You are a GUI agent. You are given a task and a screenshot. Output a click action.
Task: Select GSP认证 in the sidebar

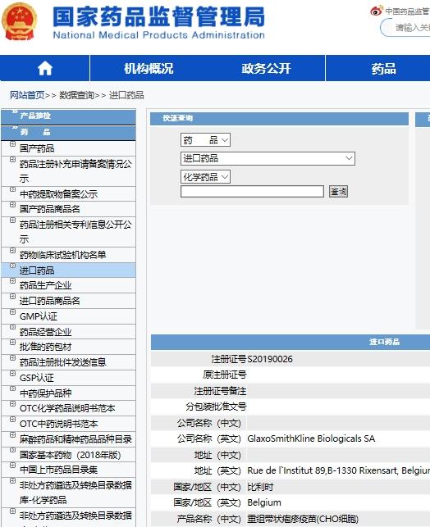(37, 378)
